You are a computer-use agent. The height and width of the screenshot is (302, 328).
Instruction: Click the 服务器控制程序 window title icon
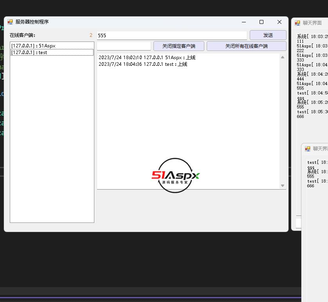point(10,22)
